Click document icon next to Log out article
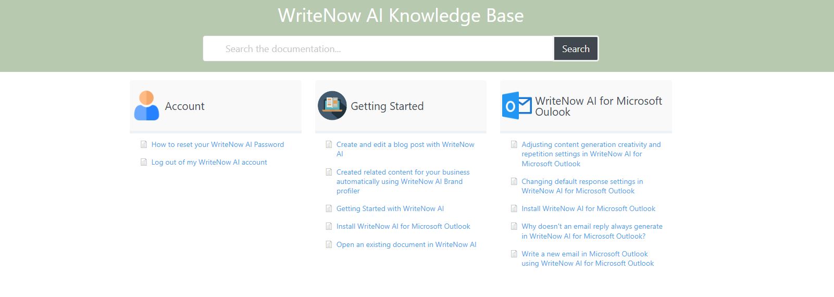834x297 pixels. point(144,162)
